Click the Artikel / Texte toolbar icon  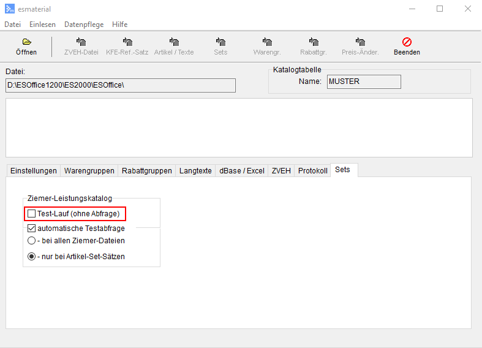click(x=174, y=42)
